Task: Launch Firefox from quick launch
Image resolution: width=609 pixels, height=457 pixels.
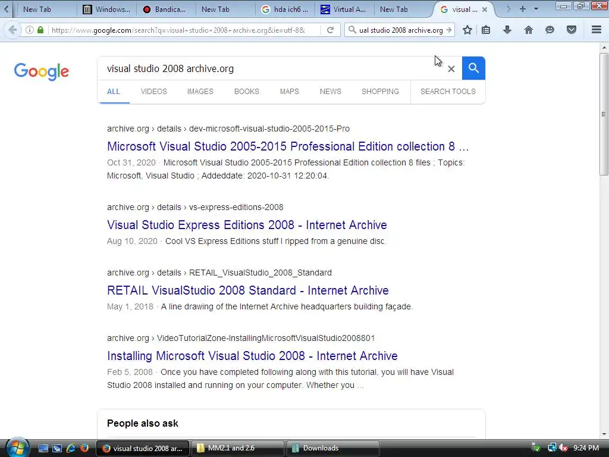Action: point(84,448)
